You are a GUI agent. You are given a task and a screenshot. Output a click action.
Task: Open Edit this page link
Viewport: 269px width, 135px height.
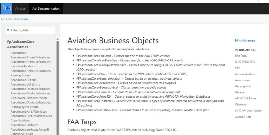(x=245, y=41)
